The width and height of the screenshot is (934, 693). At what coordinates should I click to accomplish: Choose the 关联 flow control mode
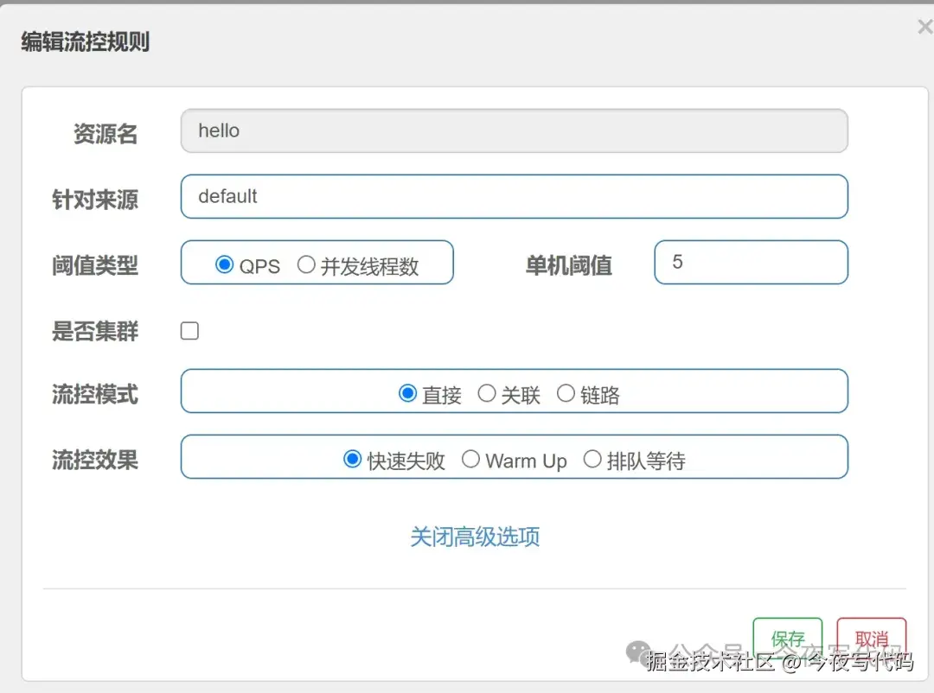point(487,392)
